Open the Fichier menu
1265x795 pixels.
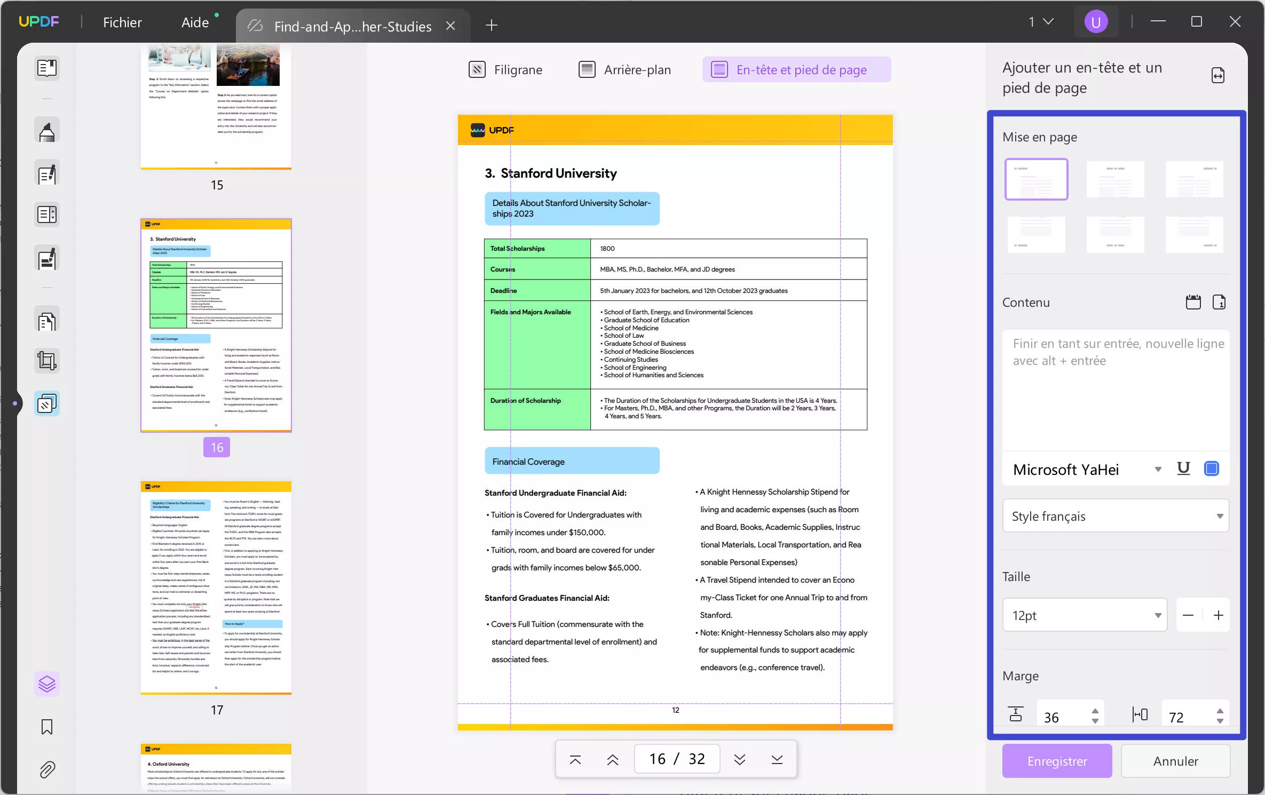click(x=122, y=22)
